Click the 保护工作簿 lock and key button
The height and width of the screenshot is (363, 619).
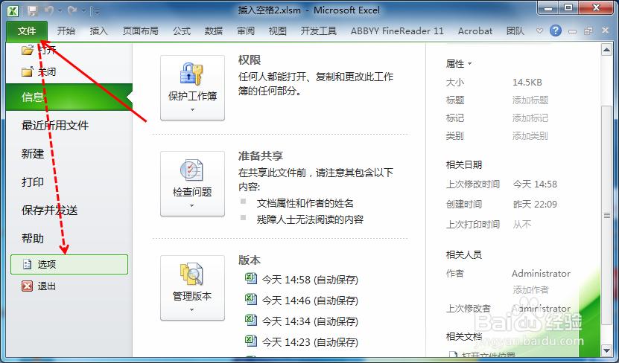click(x=192, y=88)
